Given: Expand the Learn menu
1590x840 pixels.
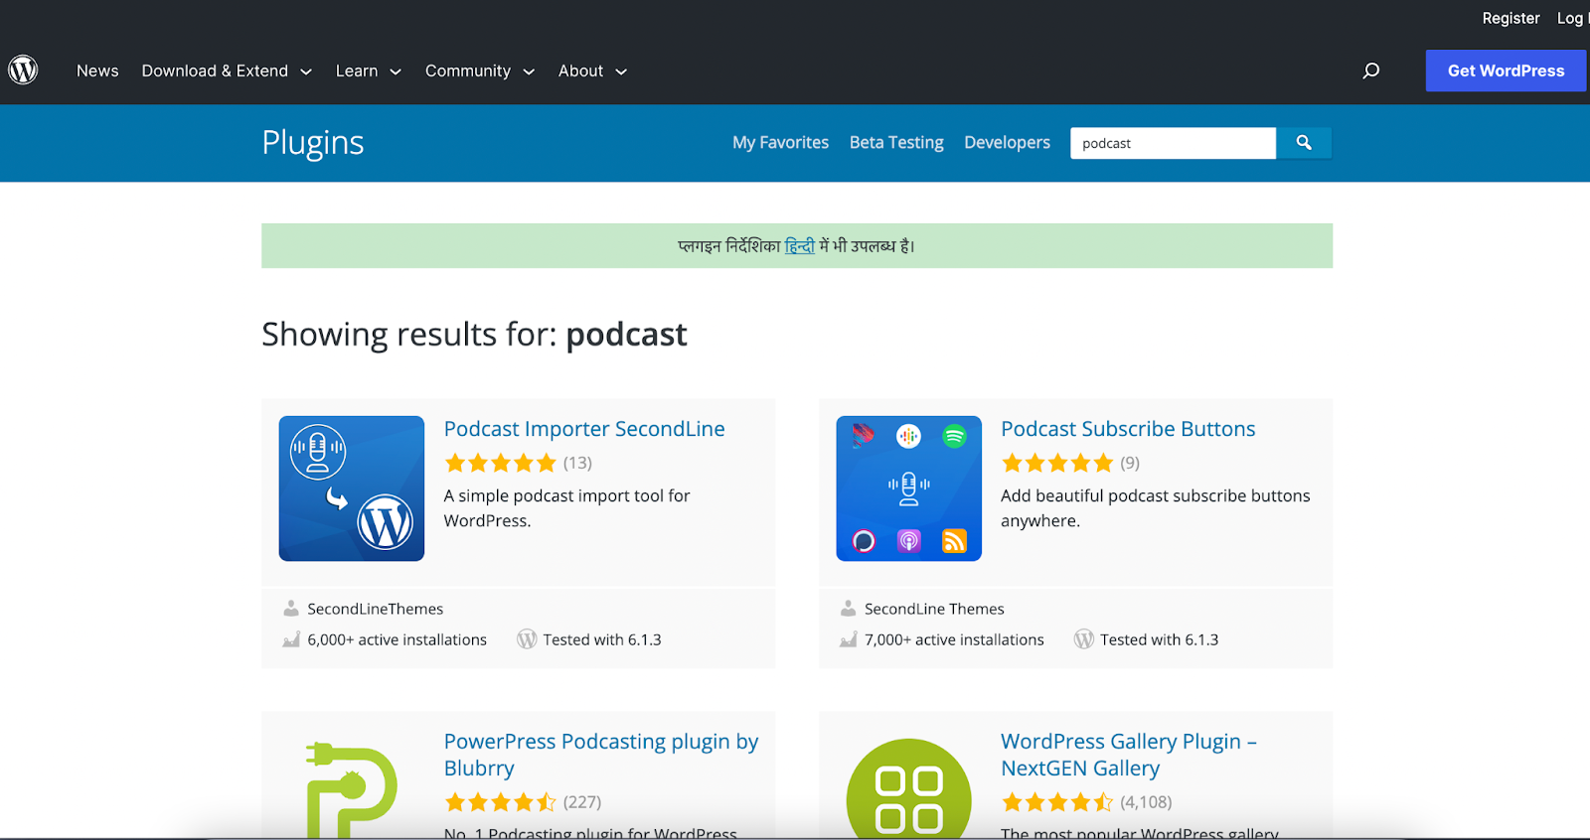Looking at the screenshot, I should (x=369, y=71).
